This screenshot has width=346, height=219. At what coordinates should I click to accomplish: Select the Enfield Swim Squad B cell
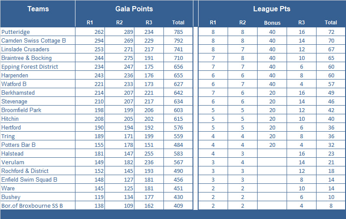point(38,179)
